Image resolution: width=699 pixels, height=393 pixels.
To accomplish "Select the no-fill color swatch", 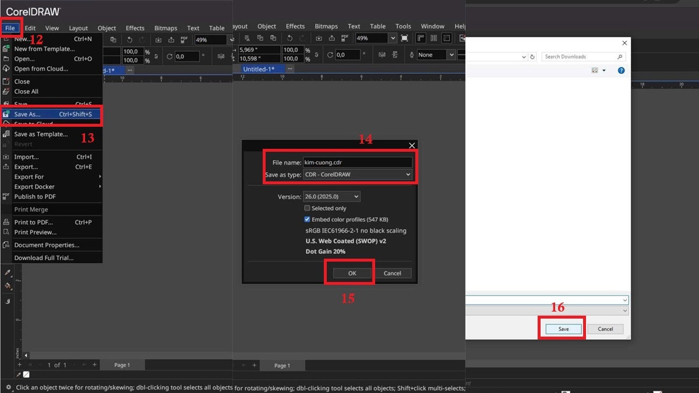I will [x=26, y=375].
